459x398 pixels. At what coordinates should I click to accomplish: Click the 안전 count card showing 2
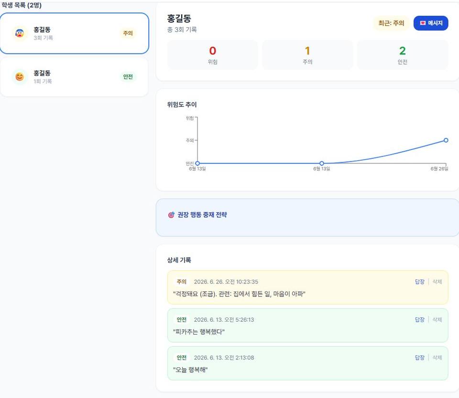click(403, 55)
